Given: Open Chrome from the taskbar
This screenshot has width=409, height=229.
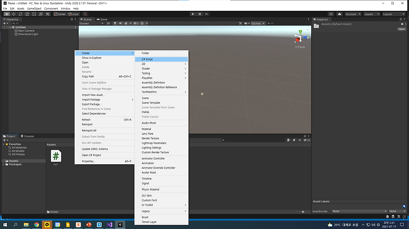Looking at the screenshot, I should pos(37,225).
